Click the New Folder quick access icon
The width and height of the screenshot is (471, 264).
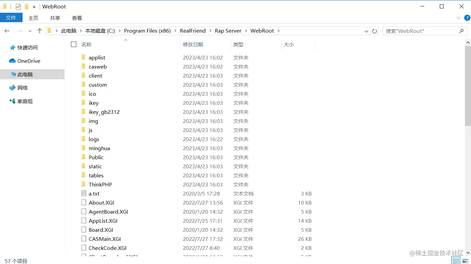point(27,7)
